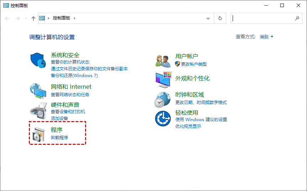The height and width of the screenshot is (191, 307).
Task: Click 优化视觉显示 link
Action: [188, 126]
